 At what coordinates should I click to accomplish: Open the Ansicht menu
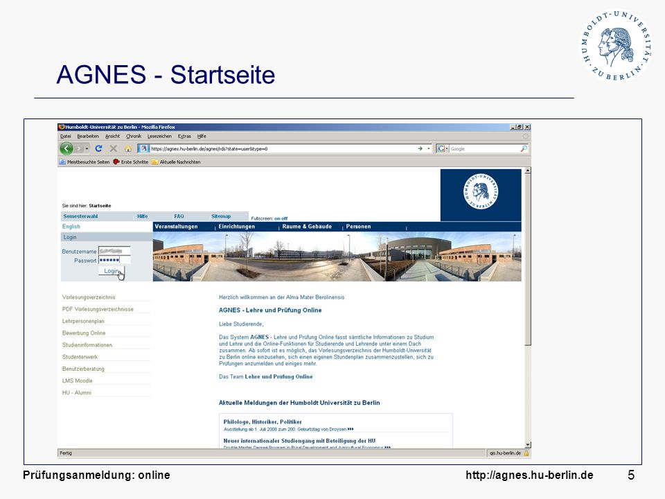coord(112,137)
